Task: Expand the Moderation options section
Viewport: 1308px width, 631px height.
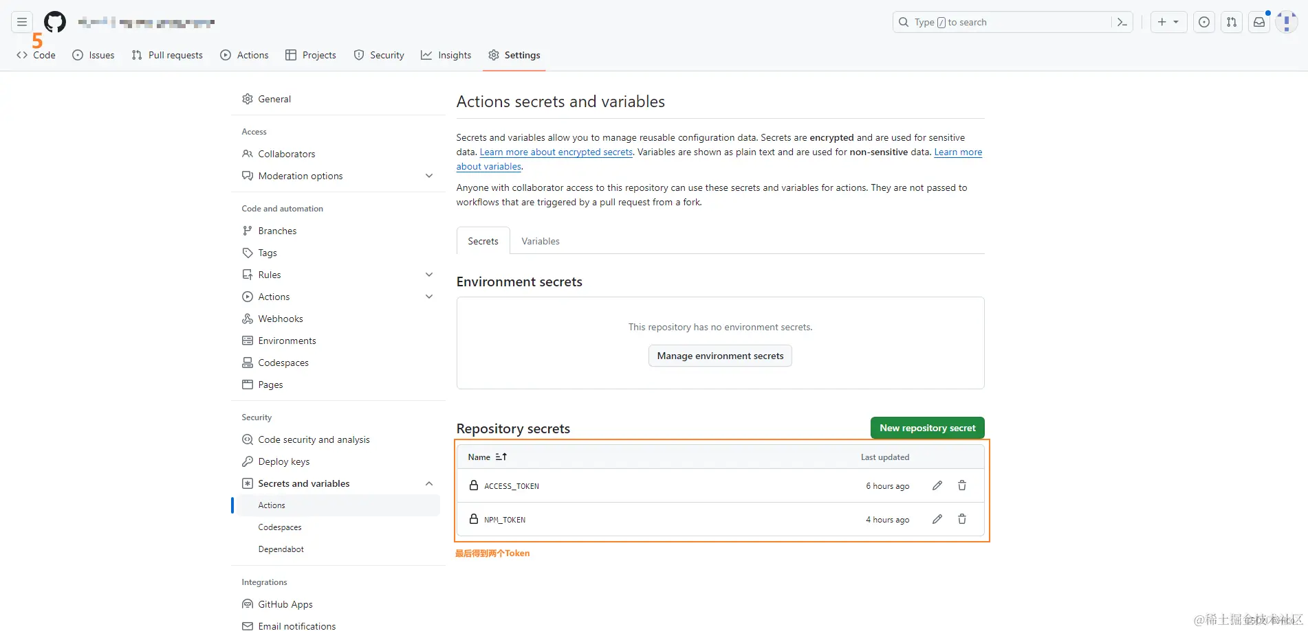Action: pyautogui.click(x=429, y=176)
